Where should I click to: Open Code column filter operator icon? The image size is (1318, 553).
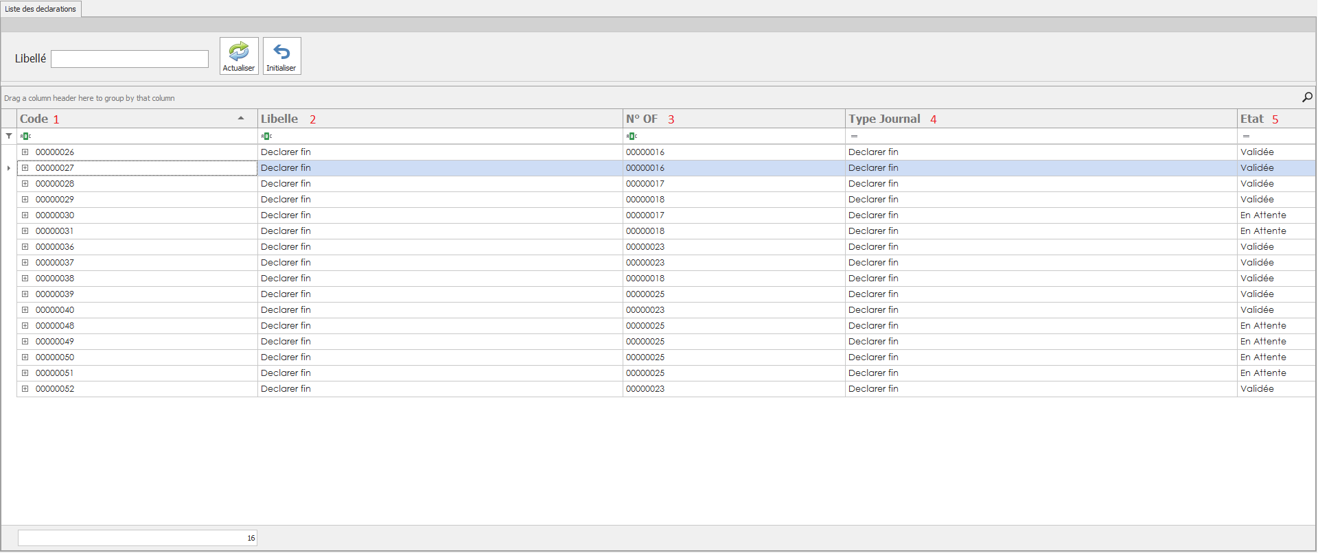25,136
